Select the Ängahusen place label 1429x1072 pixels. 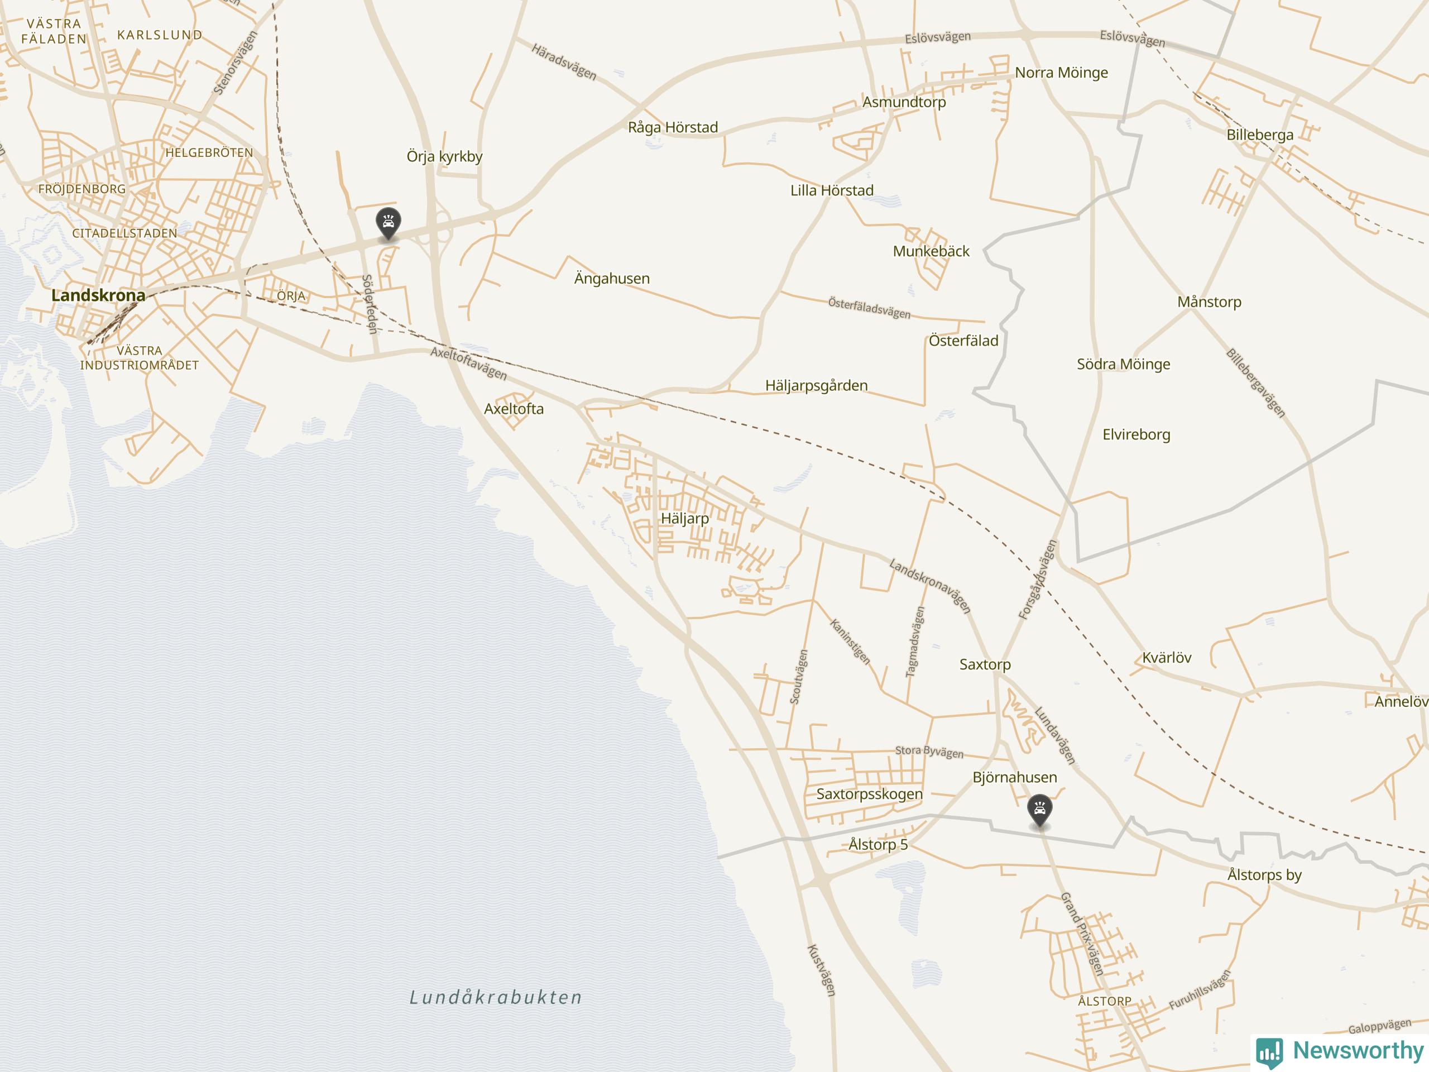click(612, 279)
